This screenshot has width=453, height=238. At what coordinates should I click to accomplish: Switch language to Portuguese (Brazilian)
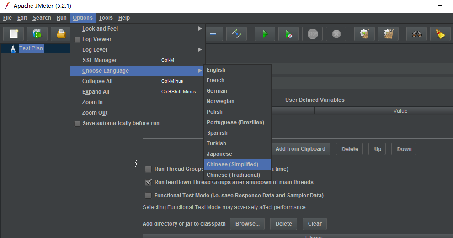[238, 122]
